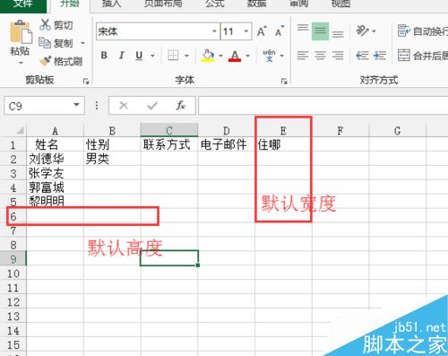Click the insert function fx icon

pyautogui.click(x=180, y=105)
